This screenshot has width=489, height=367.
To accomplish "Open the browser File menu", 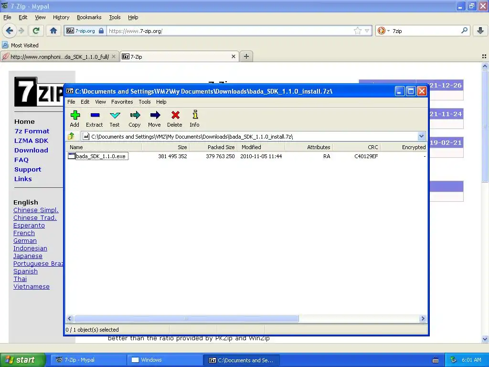I will pyautogui.click(x=7, y=17).
